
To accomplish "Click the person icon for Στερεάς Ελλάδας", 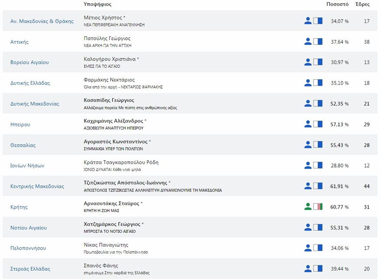I will point(308,269).
